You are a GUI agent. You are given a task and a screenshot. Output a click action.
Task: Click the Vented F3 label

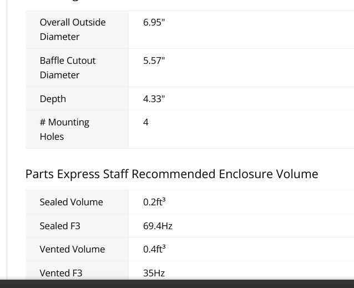coord(61,273)
